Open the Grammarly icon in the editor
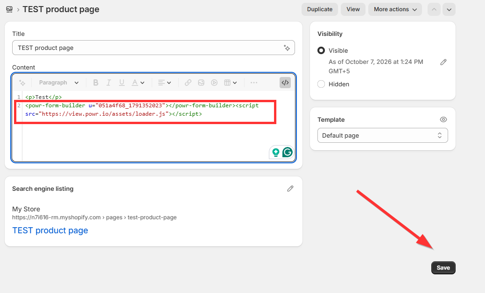This screenshot has height=293, width=485. [288, 152]
